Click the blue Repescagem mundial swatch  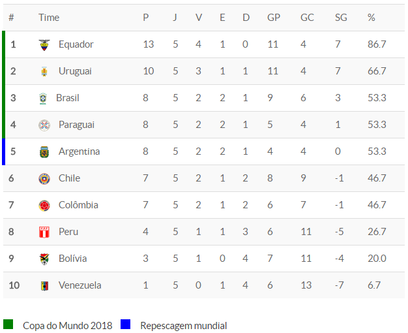click(126, 325)
